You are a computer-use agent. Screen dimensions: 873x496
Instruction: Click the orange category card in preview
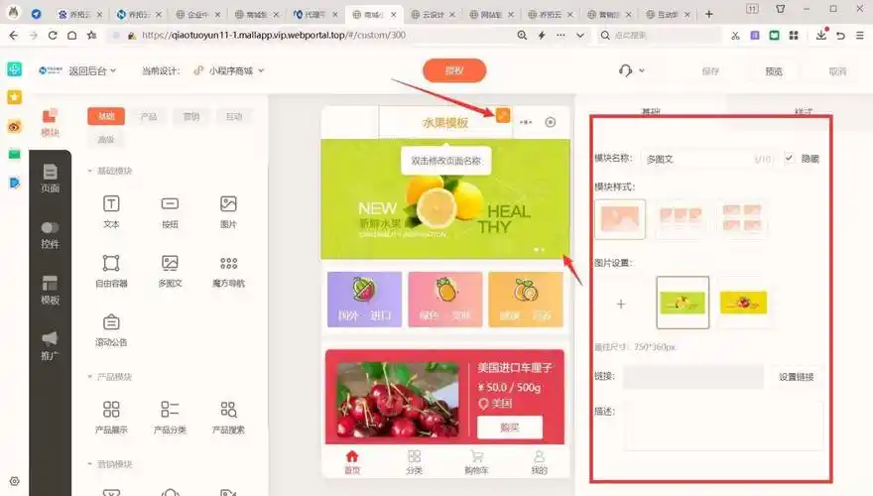click(526, 300)
